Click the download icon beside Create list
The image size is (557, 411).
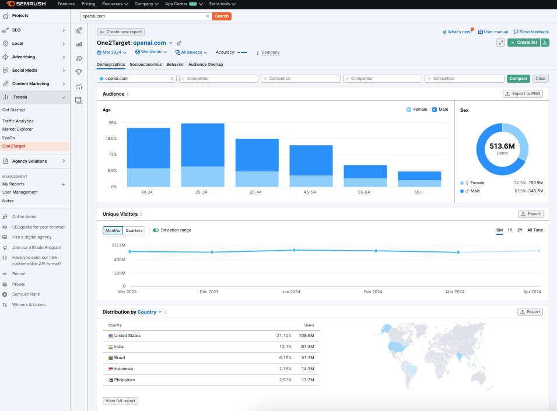click(545, 43)
